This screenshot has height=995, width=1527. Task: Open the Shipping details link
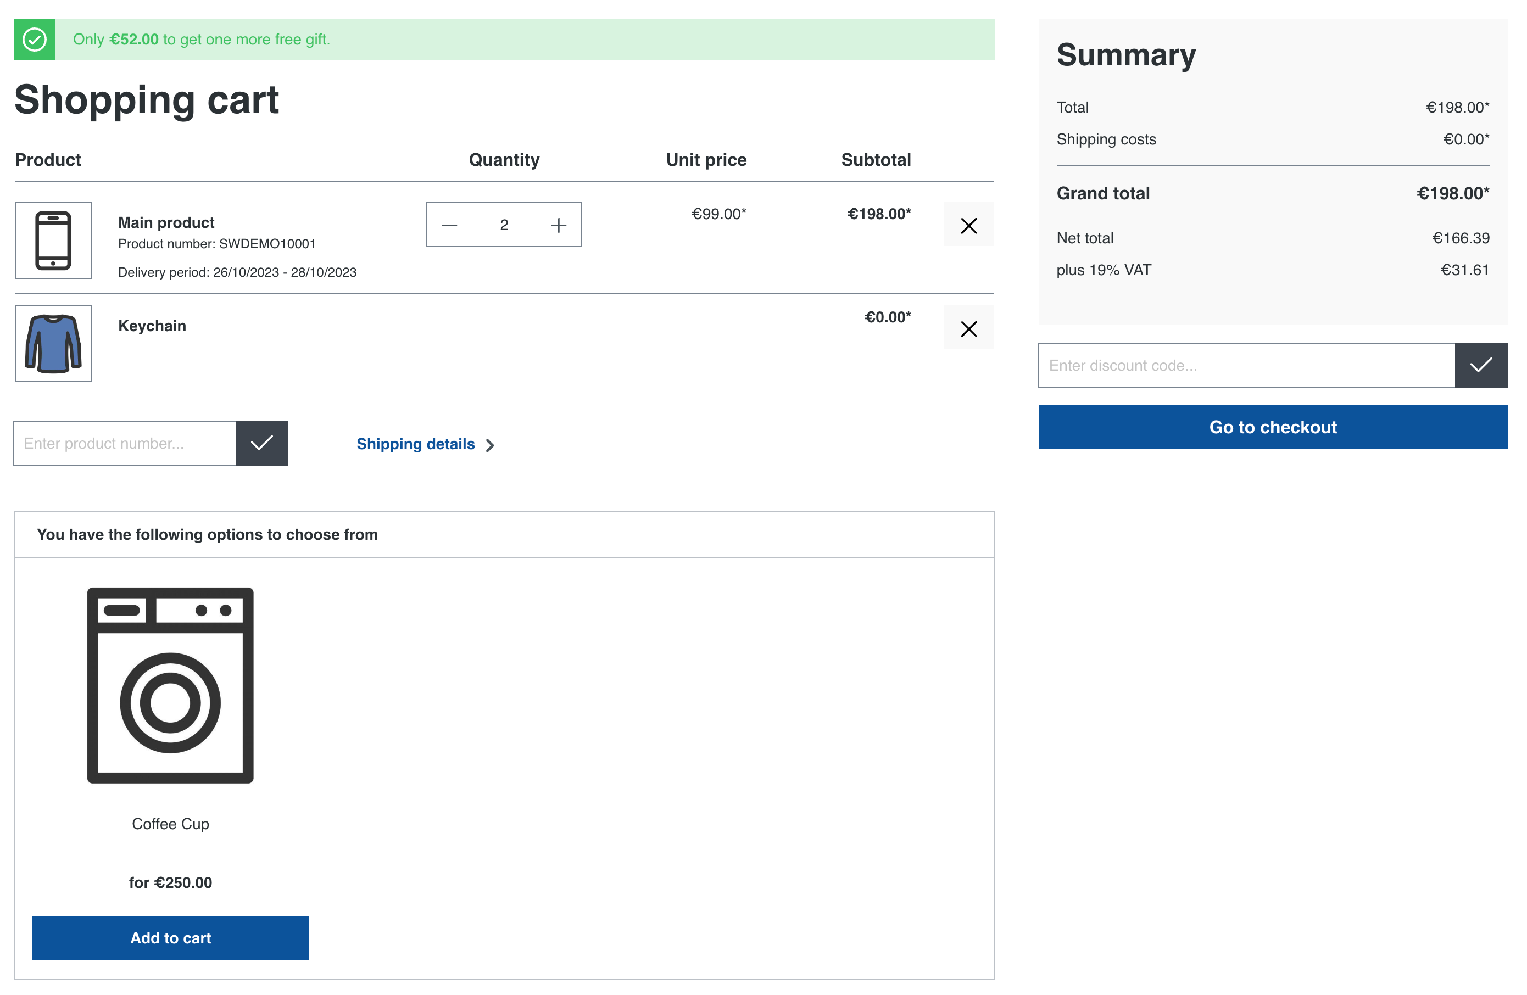pos(416,444)
